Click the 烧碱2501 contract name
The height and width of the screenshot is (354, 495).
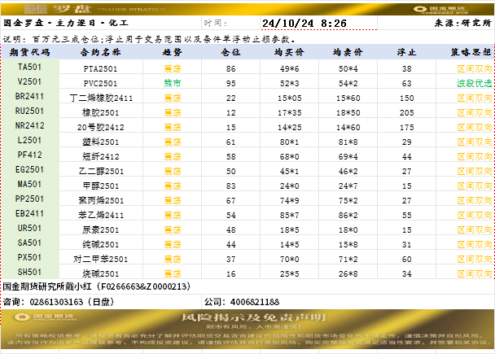point(100,274)
